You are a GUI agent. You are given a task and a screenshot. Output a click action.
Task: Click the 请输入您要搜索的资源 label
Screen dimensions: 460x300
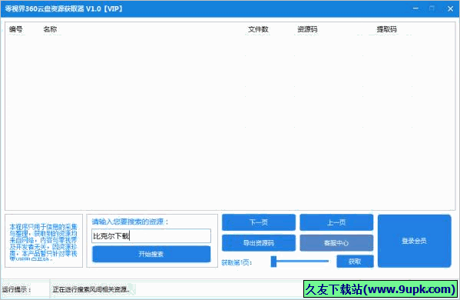pyautogui.click(x=131, y=222)
